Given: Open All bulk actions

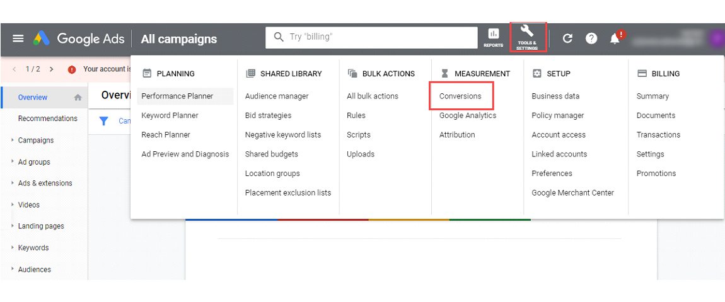Looking at the screenshot, I should [373, 96].
